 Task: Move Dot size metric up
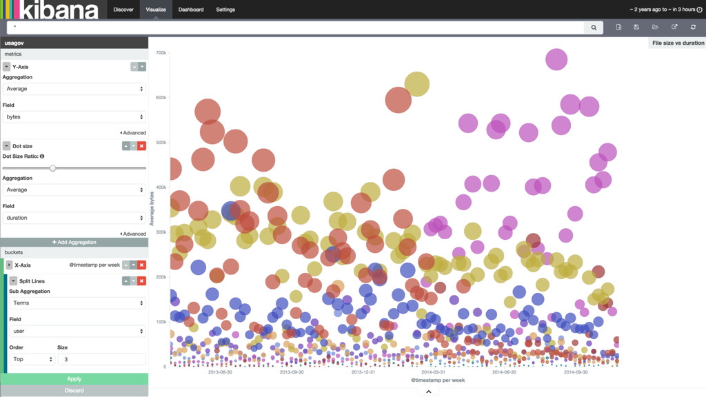coord(126,146)
